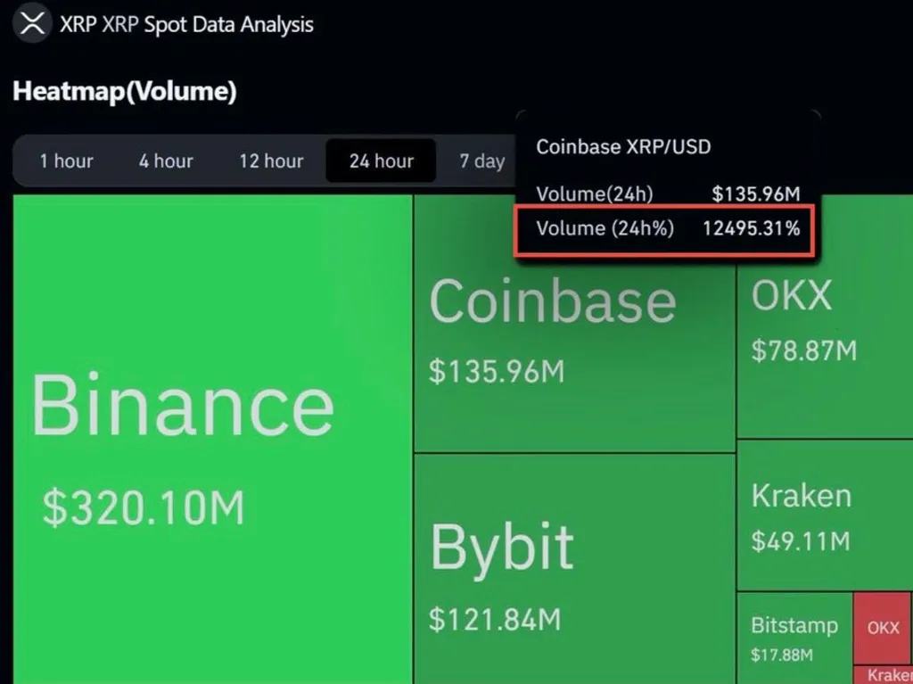Click the $320.10M figure on Binance
The width and height of the screenshot is (913, 684).
pos(144,507)
